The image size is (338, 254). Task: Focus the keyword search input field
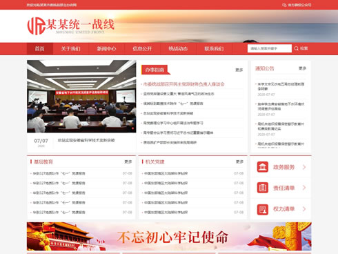[x=270, y=48]
